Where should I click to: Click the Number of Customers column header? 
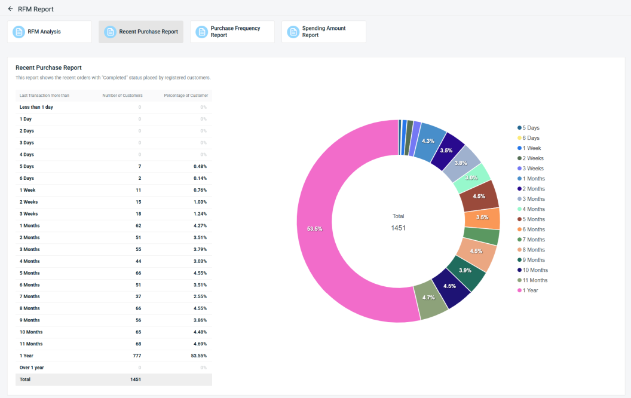(122, 96)
